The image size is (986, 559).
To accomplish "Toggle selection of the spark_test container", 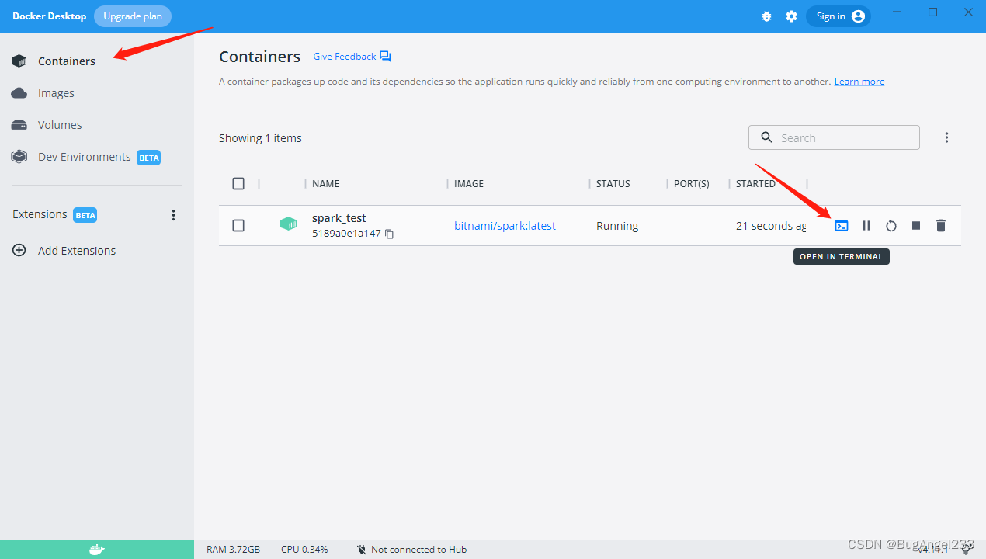I will pos(238,225).
